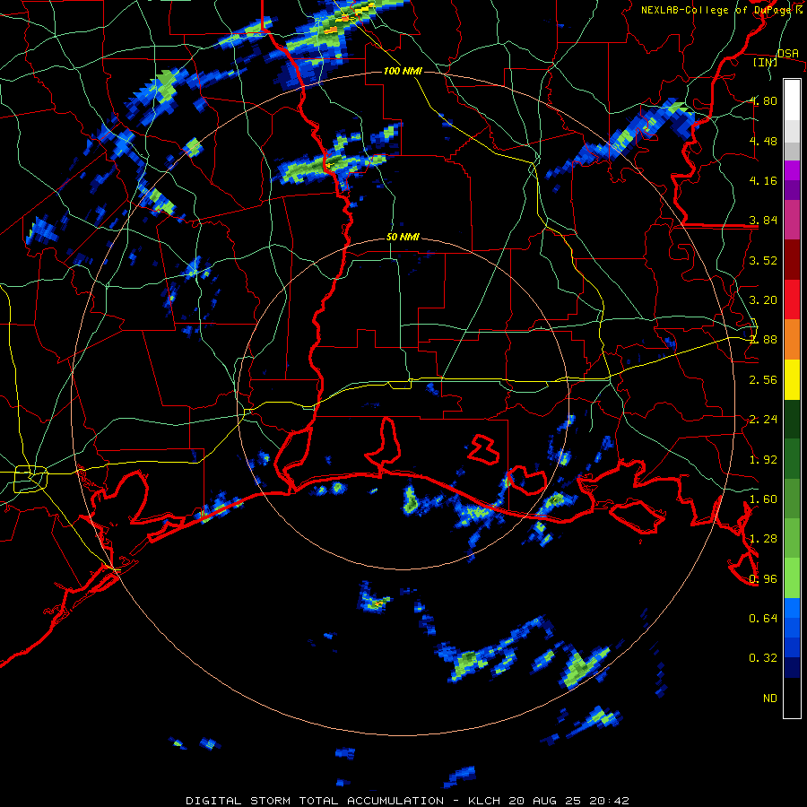807x807 pixels.
Task: Pick the dark red legend swatch near 3.52
Action: pos(792,259)
